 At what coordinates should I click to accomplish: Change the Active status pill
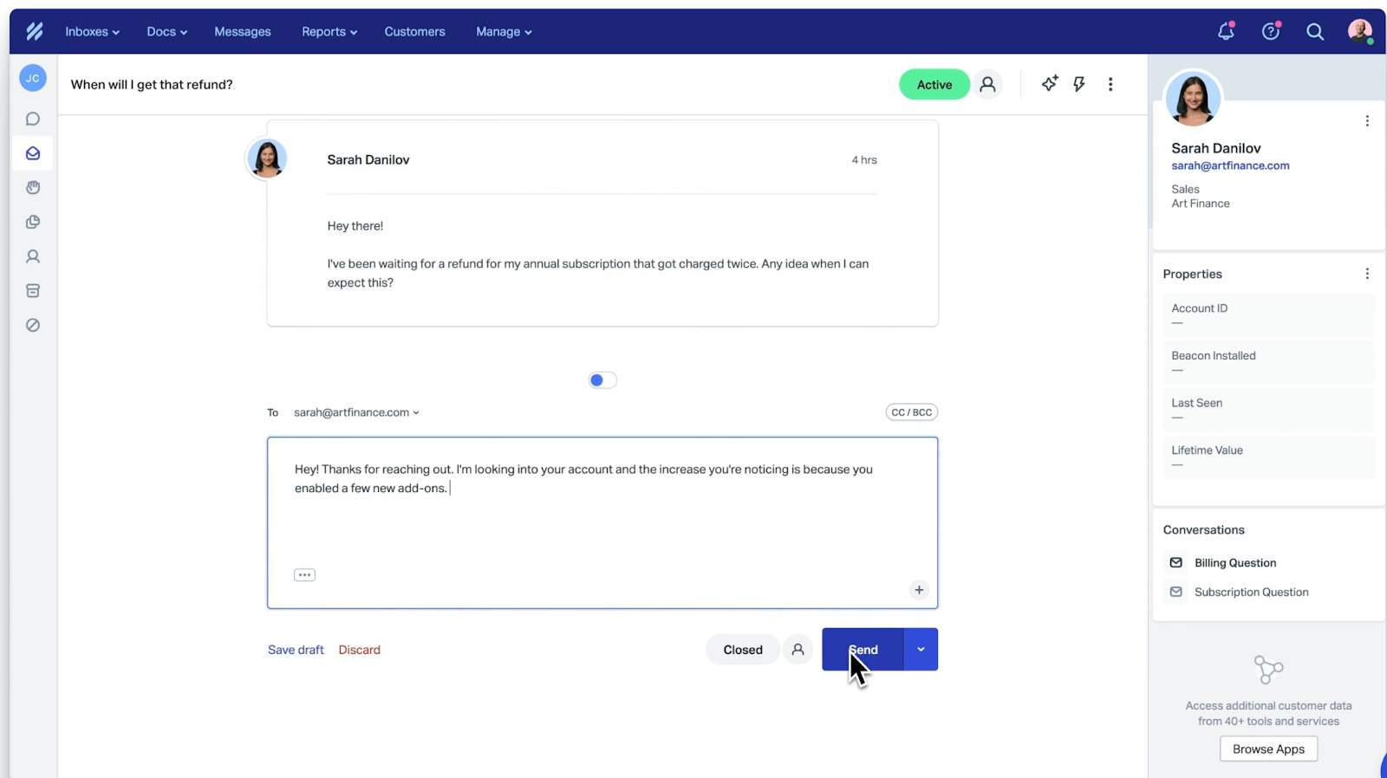click(934, 84)
